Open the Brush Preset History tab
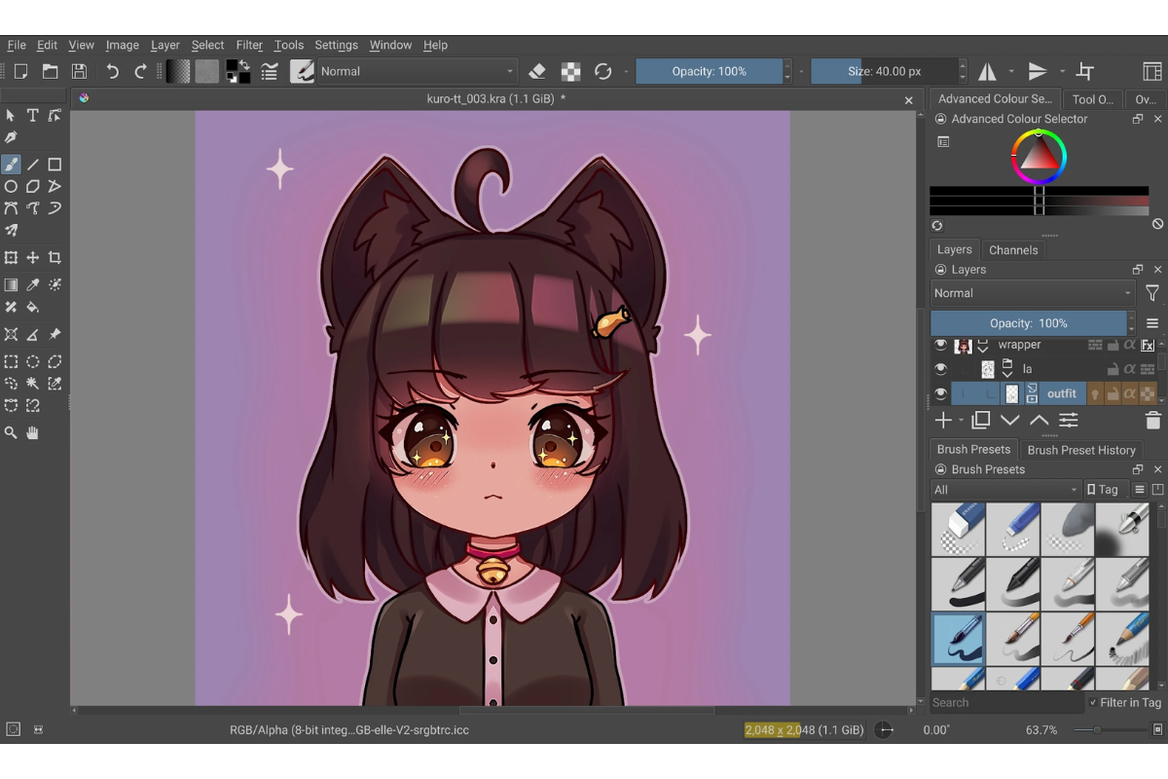 pyautogui.click(x=1080, y=450)
